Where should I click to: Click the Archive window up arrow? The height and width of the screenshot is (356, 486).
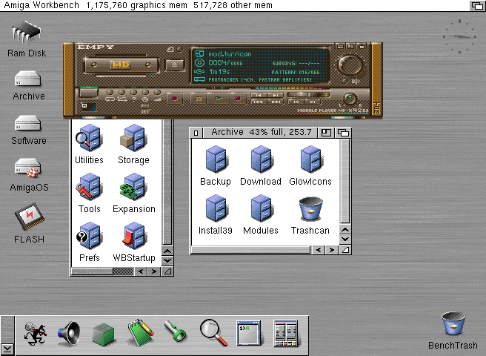345,230
